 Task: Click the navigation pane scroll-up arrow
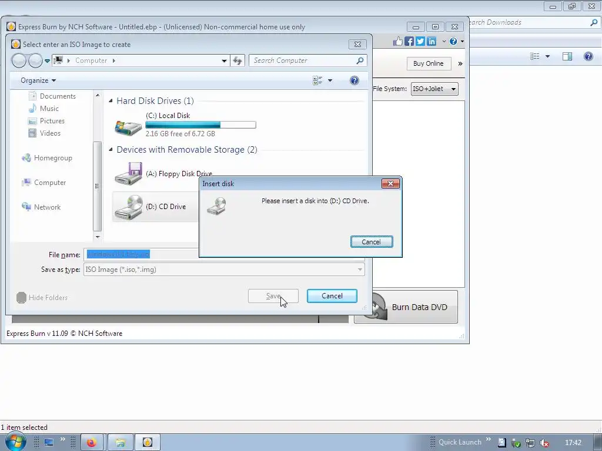tap(98, 95)
